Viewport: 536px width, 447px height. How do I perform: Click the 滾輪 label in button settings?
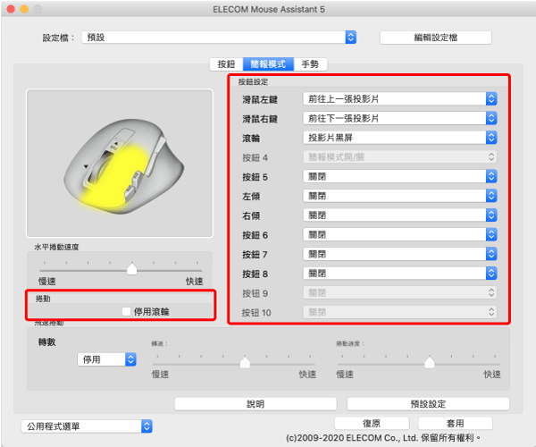[x=251, y=139]
